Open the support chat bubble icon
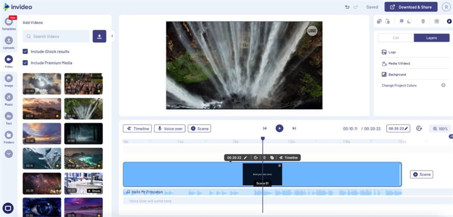 click(8, 208)
